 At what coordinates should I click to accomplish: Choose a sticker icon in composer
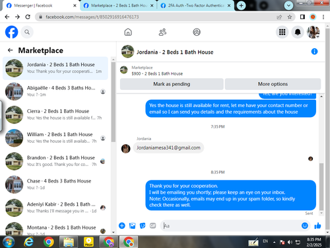[x=143, y=226]
